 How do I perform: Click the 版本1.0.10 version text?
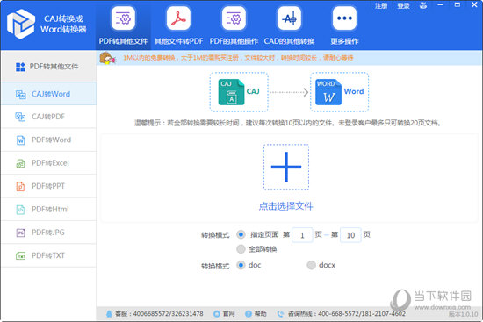pyautogui.click(x=463, y=314)
